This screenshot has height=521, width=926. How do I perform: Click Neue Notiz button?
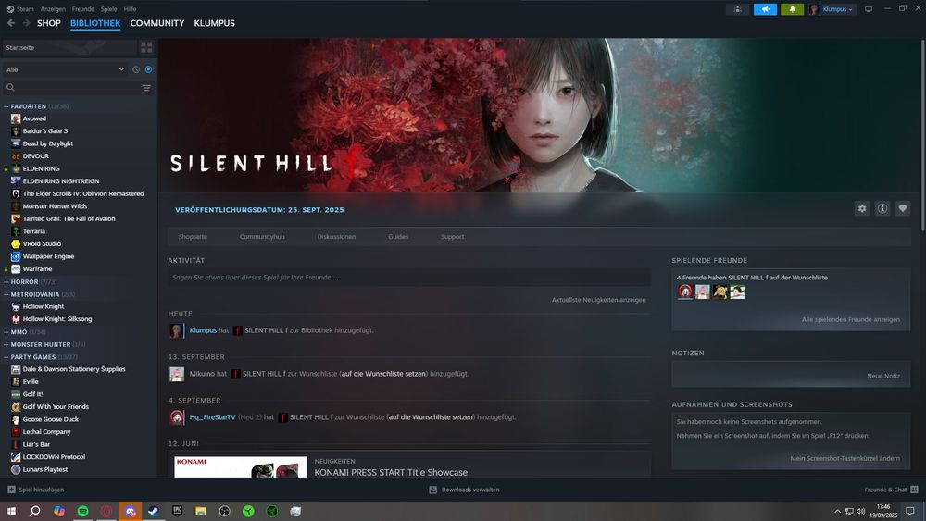[x=882, y=376]
